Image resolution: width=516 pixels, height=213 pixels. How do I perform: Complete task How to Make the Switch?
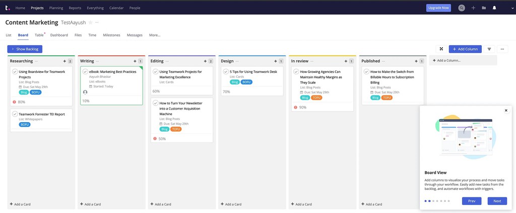pyautogui.click(x=366, y=71)
